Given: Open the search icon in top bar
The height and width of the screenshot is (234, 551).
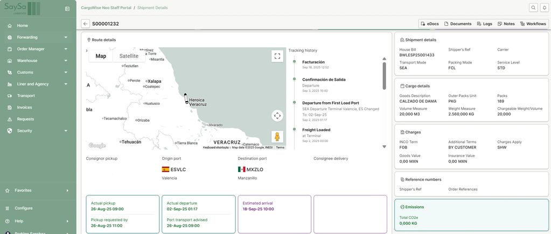Looking at the screenshot, I should [x=533, y=8].
